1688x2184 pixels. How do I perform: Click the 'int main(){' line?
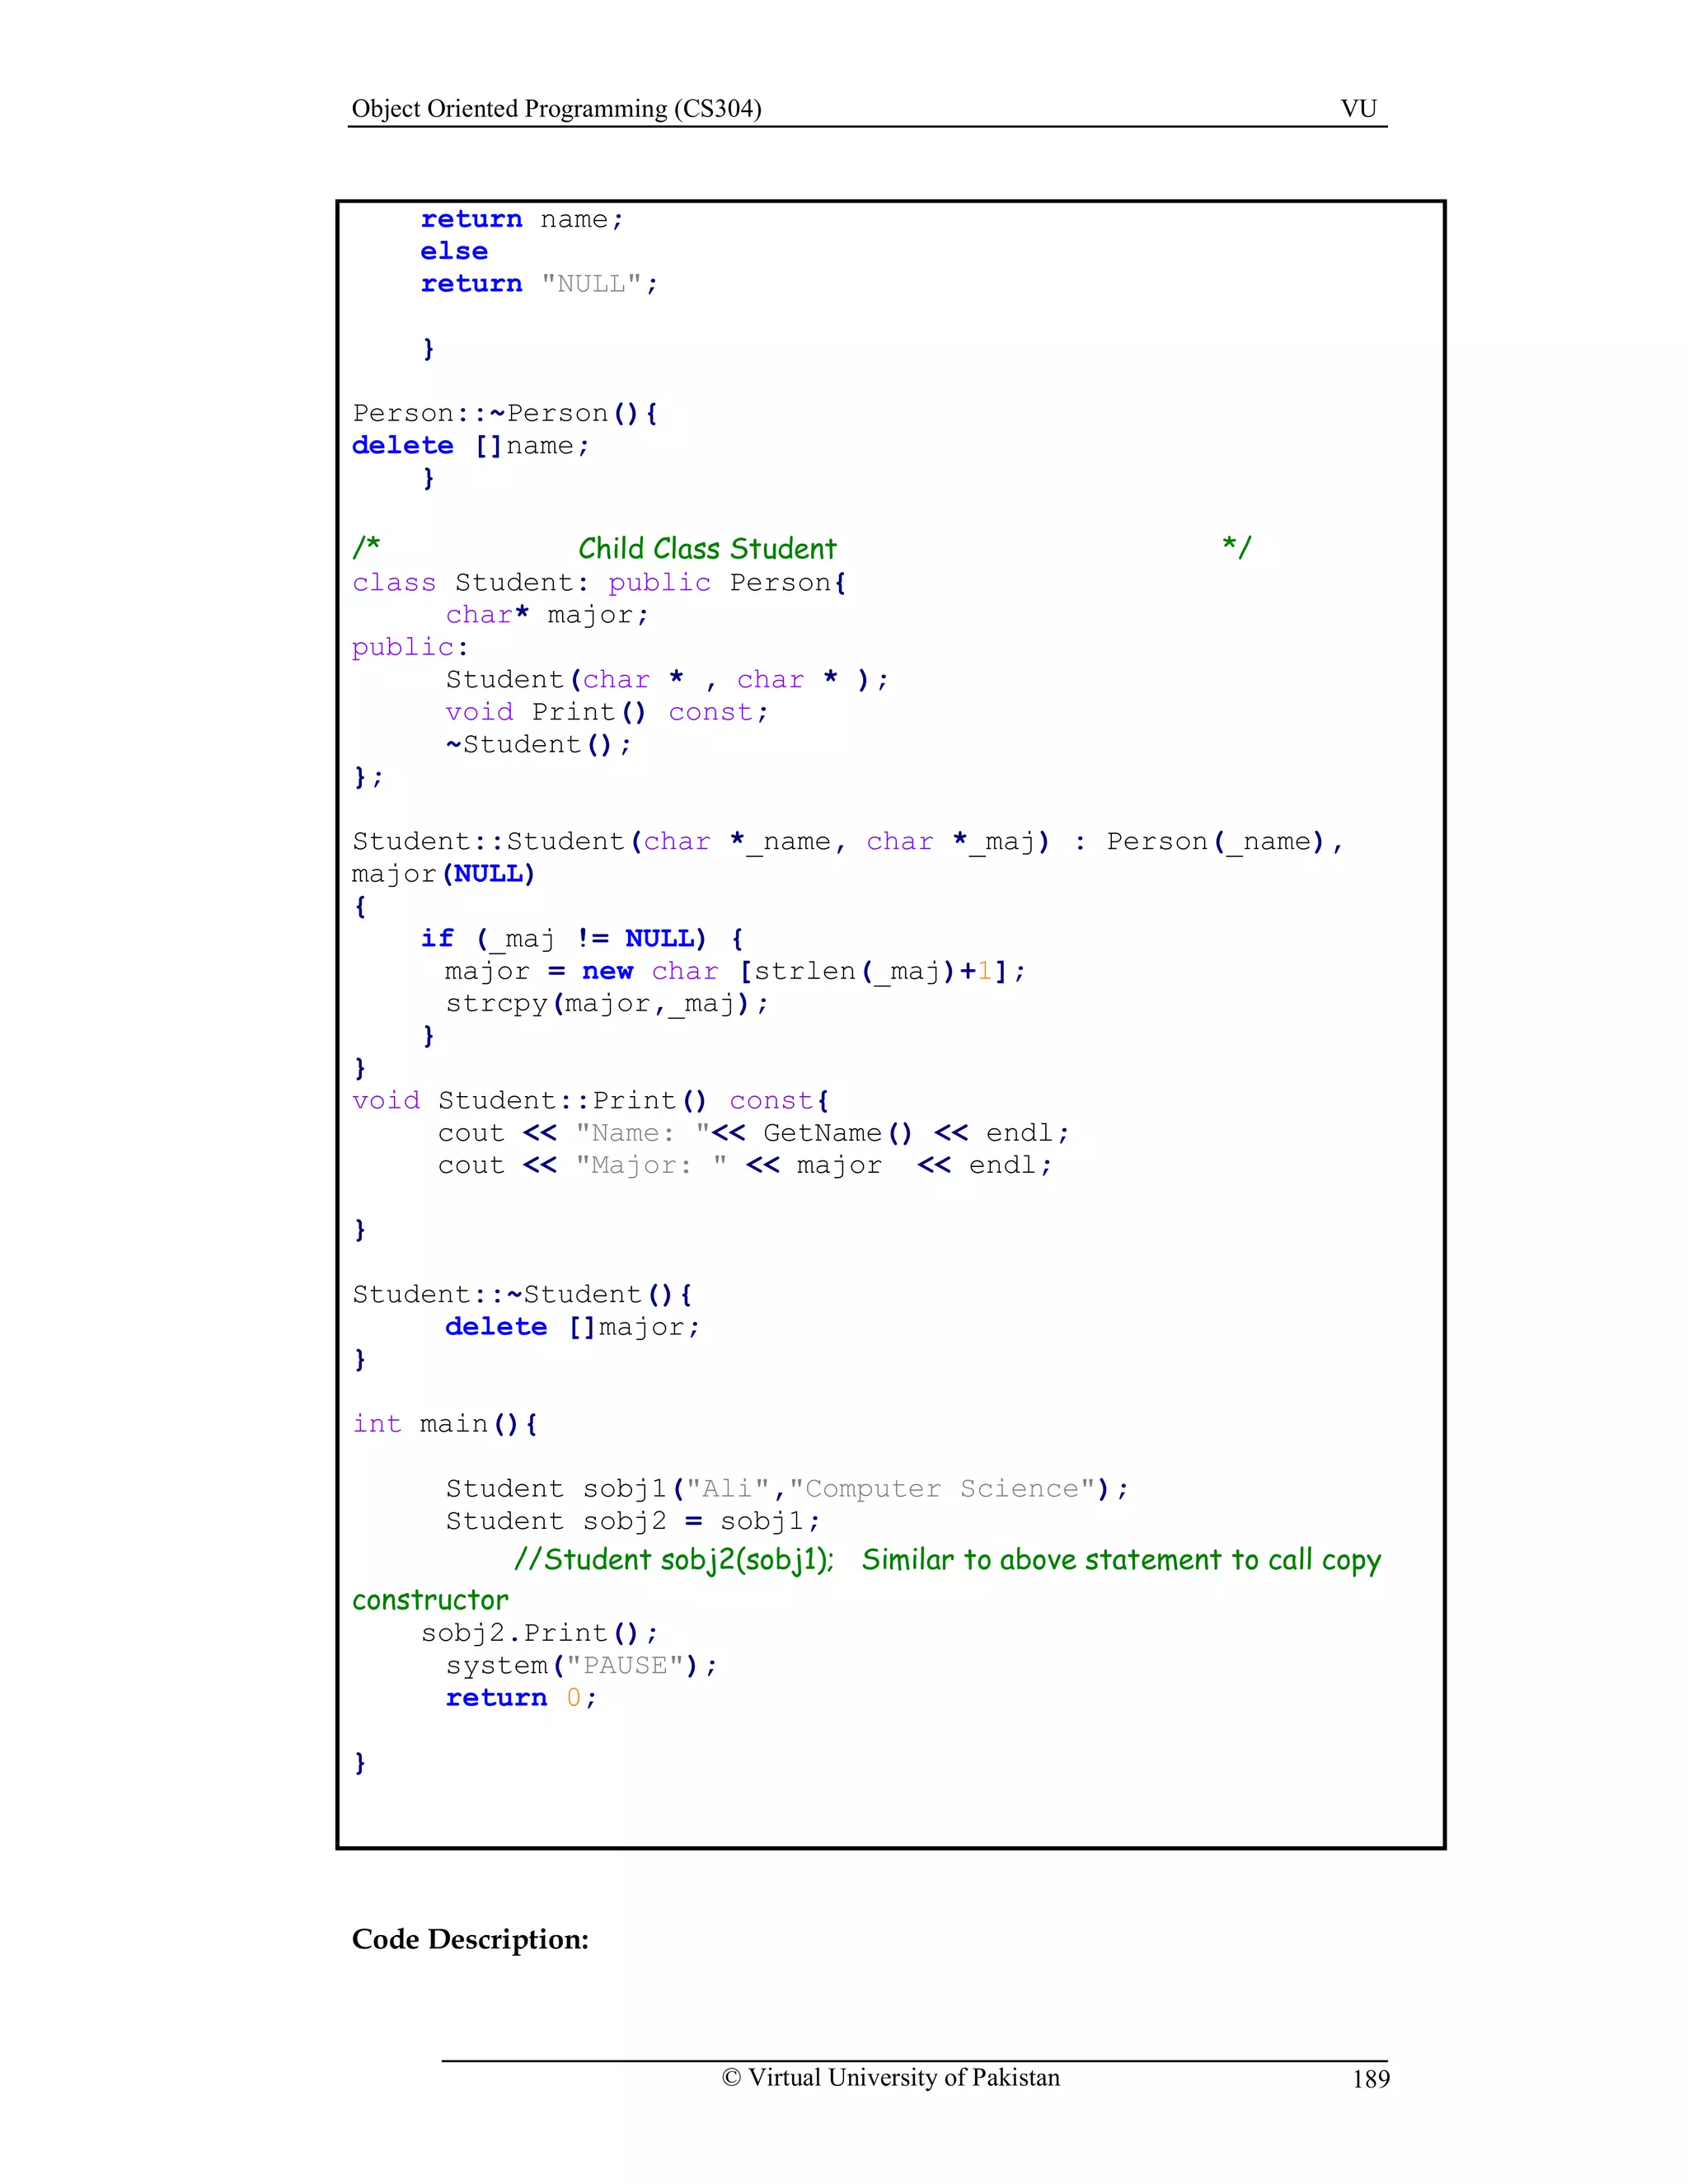click(x=445, y=1424)
